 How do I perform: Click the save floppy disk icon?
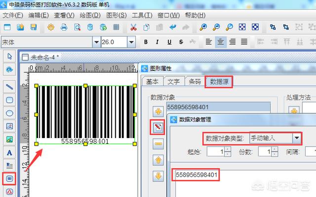pos(34,27)
